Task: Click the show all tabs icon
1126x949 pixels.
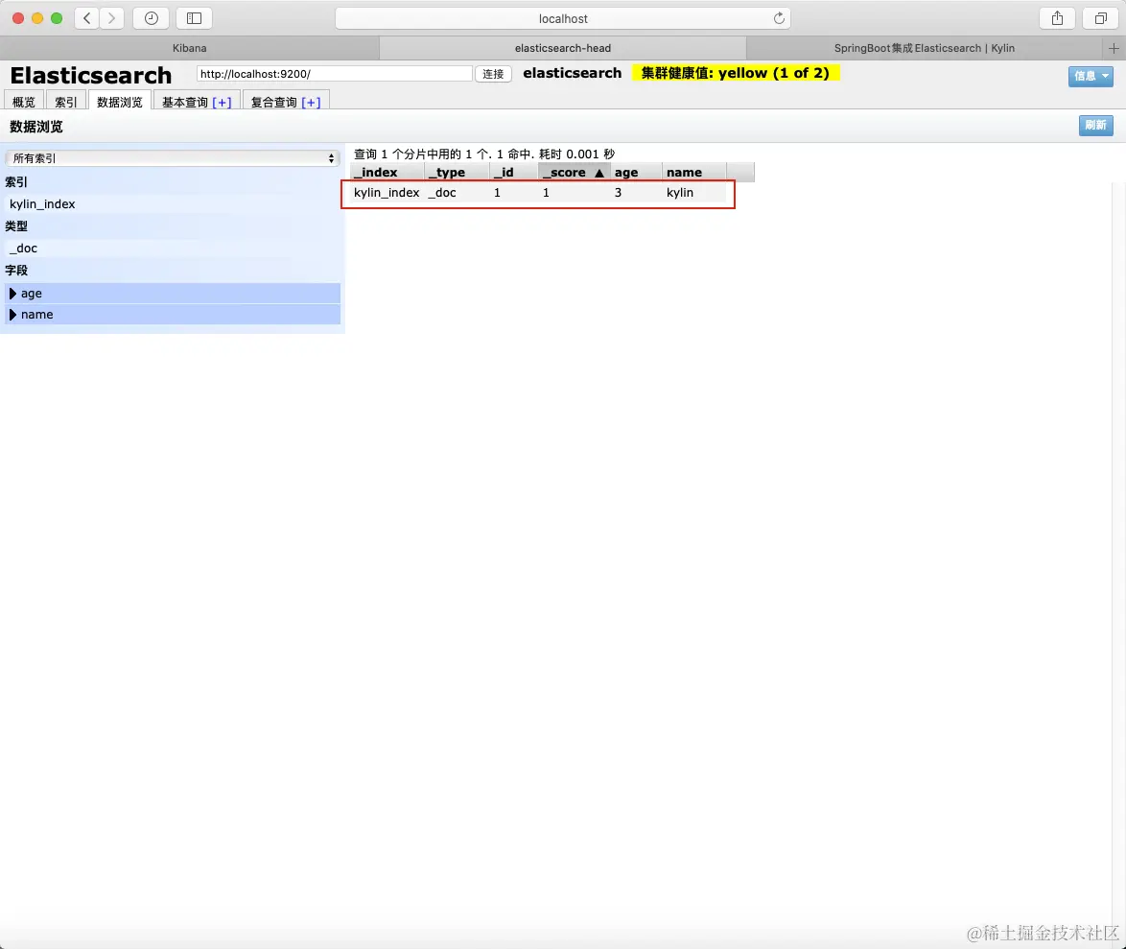Action: 1100,17
